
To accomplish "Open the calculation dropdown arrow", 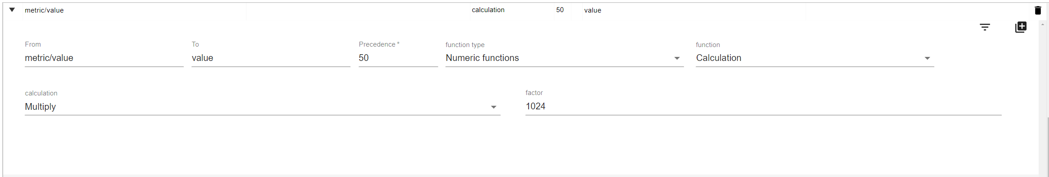I will pos(493,107).
